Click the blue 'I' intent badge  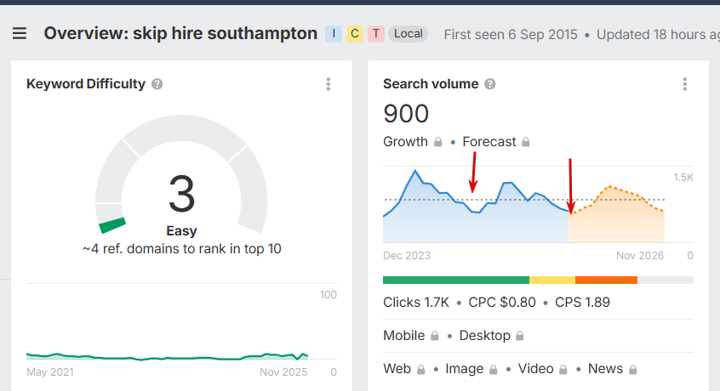[334, 34]
